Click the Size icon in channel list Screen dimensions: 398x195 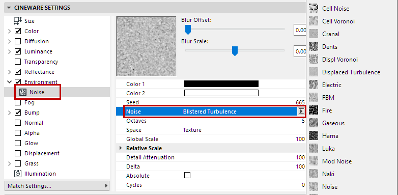[18, 21]
